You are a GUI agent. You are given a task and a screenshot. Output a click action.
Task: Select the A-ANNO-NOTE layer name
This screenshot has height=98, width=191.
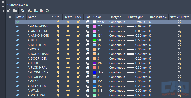coord(38,36)
